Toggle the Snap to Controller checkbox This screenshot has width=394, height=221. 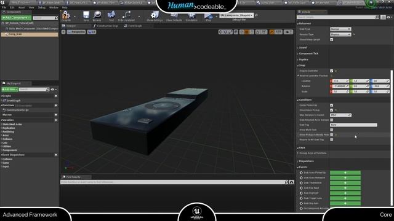coord(332,71)
